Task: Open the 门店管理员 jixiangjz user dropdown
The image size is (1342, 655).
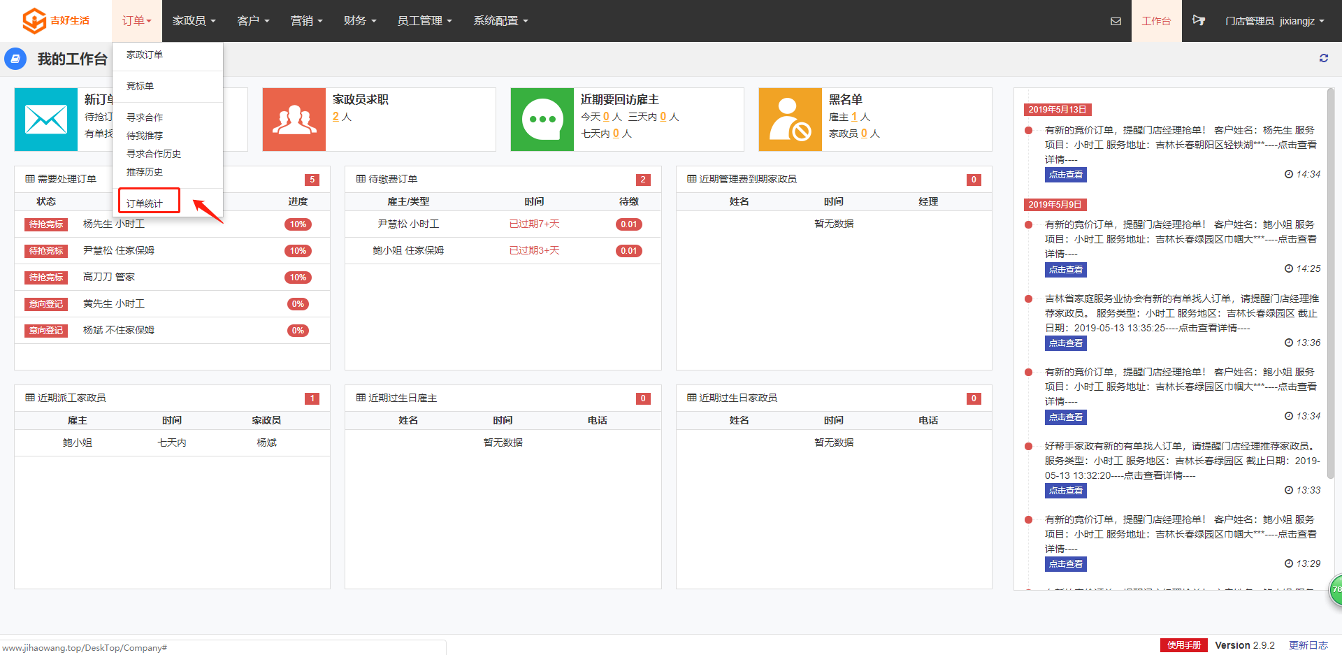Action: (1275, 21)
